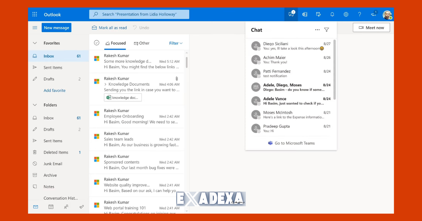Viewport: 422px width, 221px height.
Task: Switch to the People view icon
Action: click(66, 207)
